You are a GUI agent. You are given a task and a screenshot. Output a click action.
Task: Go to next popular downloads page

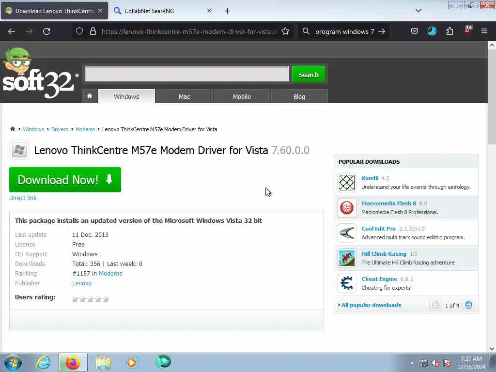[468, 305]
